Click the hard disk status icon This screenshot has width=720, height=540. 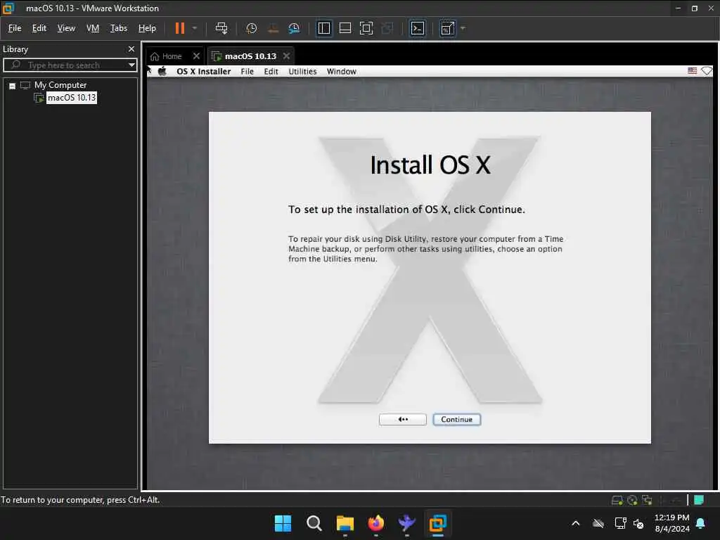click(617, 500)
